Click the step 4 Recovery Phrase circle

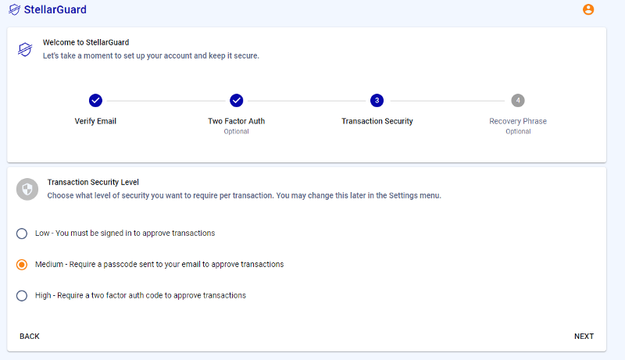point(518,101)
